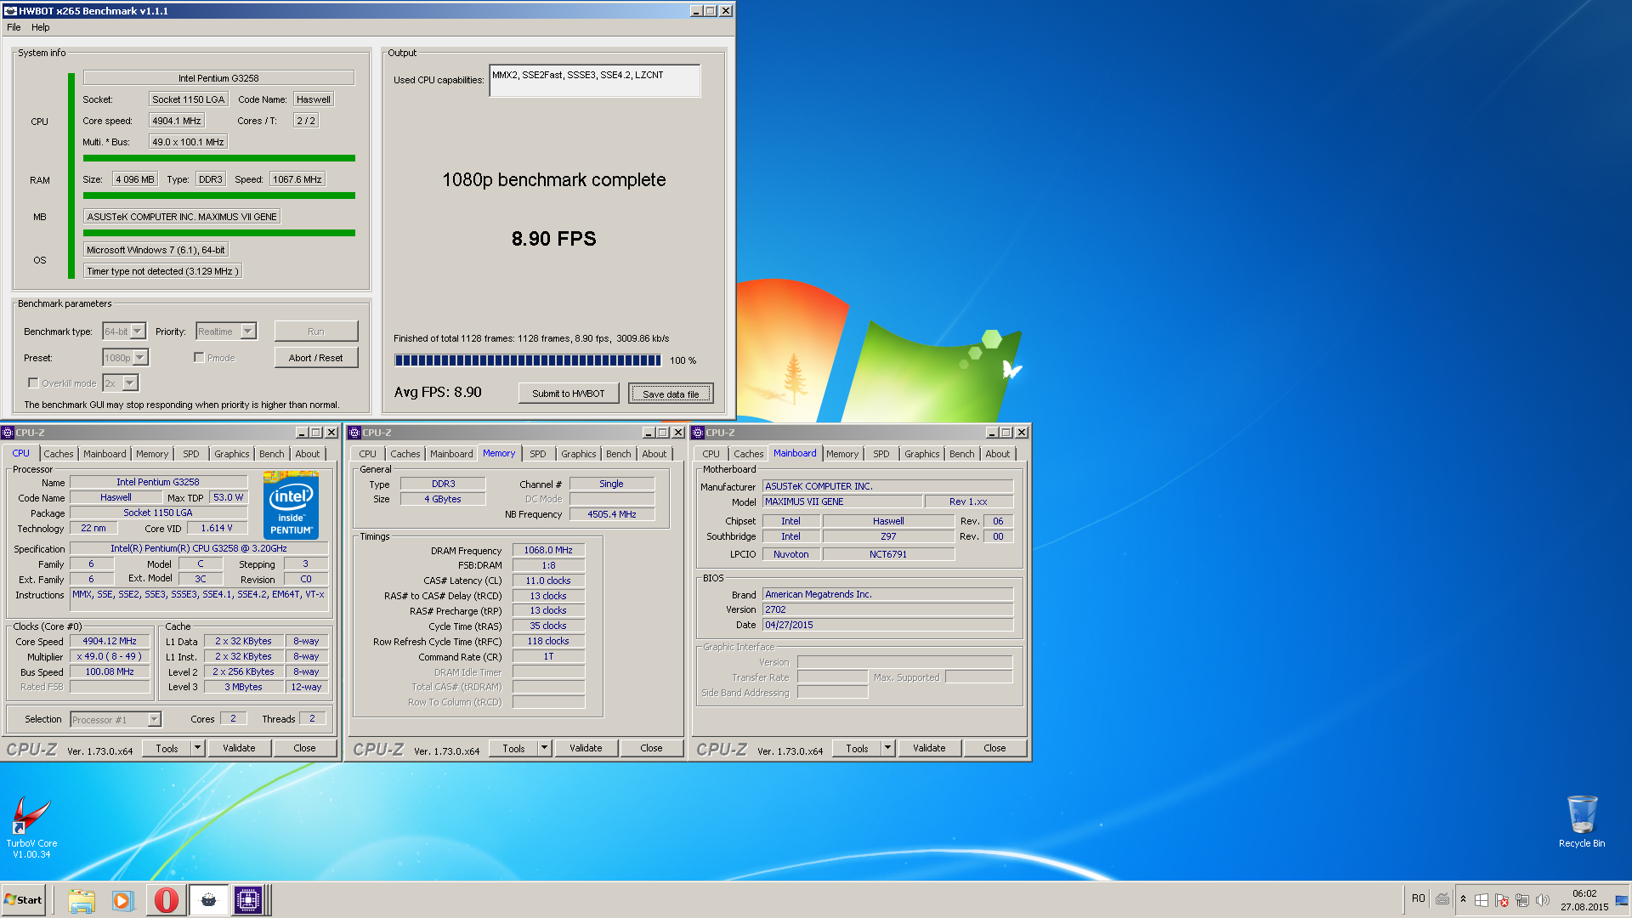
Task: Switch to Memory tab in the CPU-Z mainboard window
Action: point(842,454)
